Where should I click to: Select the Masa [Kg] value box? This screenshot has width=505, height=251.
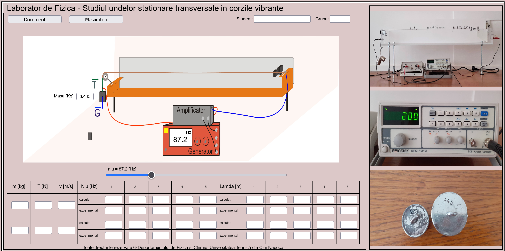click(85, 97)
